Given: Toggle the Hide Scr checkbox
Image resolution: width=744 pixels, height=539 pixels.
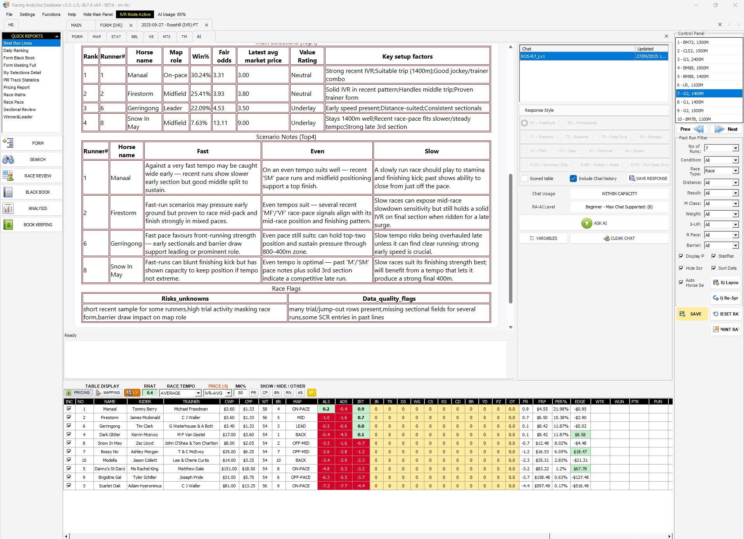Looking at the screenshot, I should click(681, 268).
